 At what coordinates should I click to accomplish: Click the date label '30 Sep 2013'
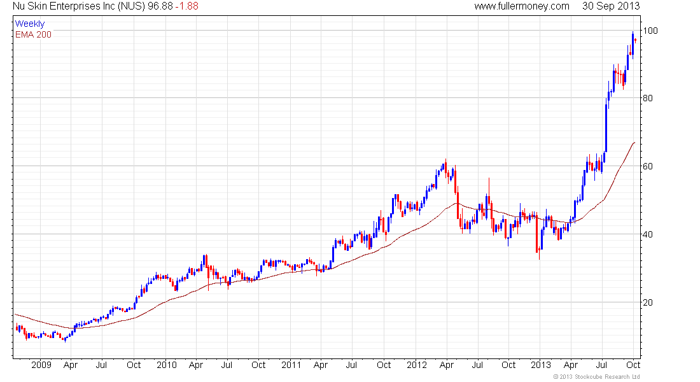[611, 6]
